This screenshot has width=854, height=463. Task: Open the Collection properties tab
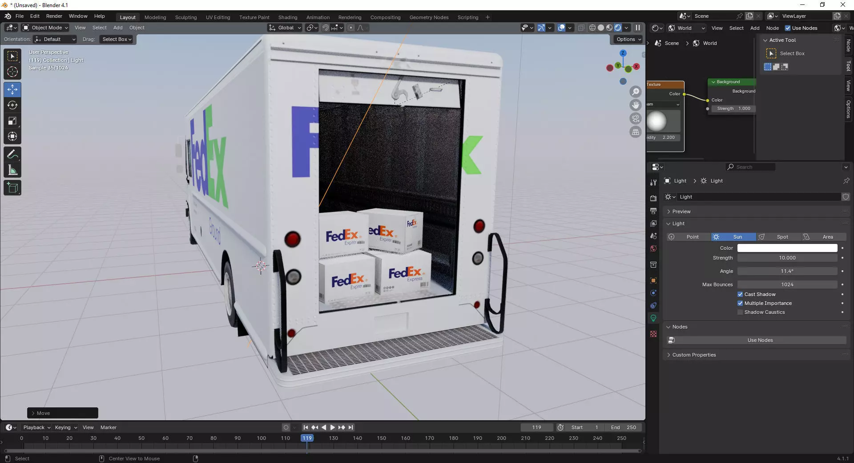653,265
